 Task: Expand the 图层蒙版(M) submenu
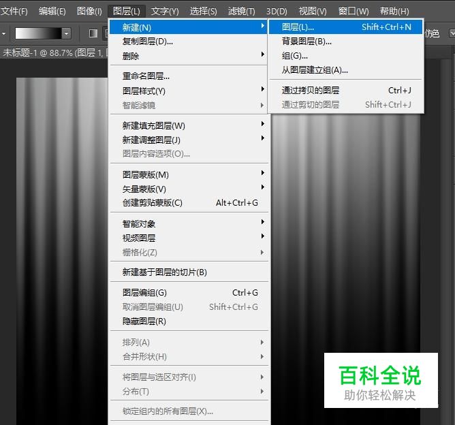coord(188,174)
